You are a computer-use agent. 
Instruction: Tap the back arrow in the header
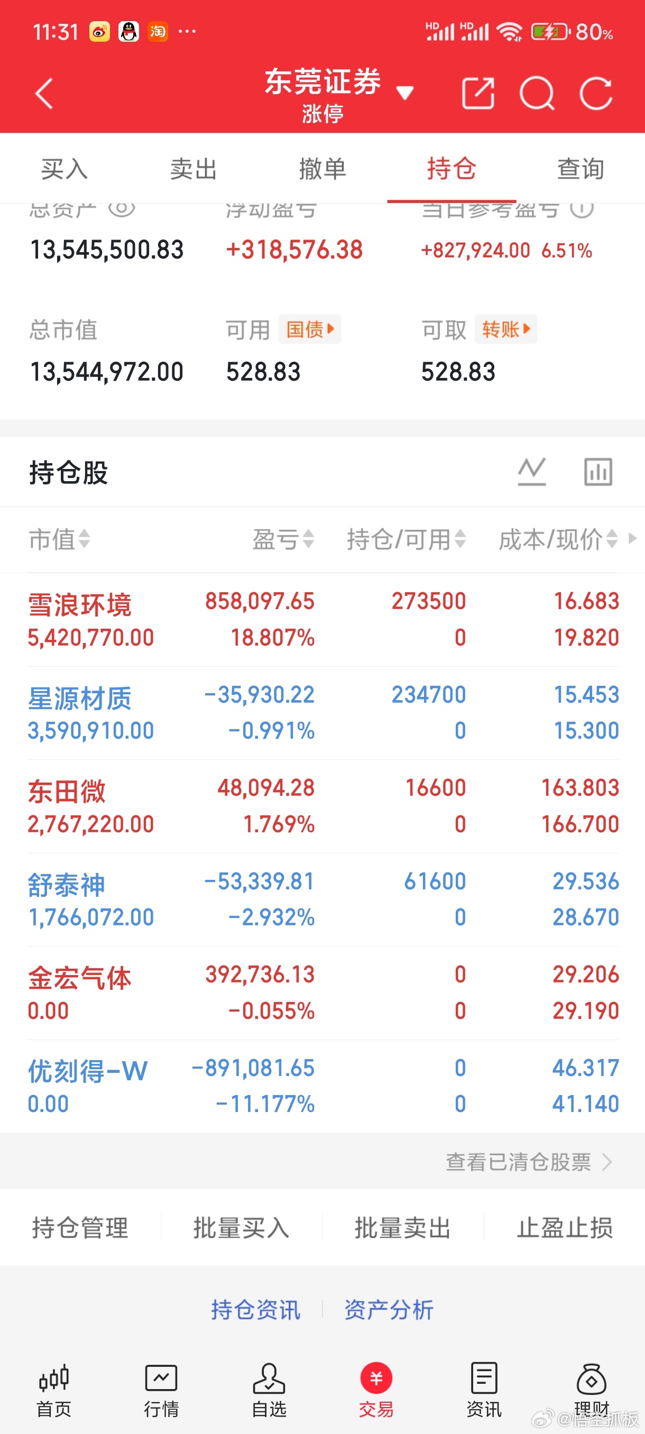[x=43, y=93]
